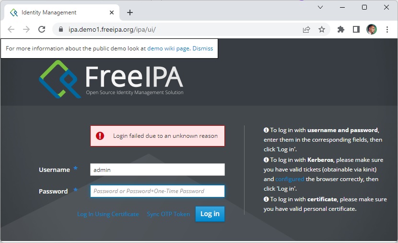This screenshot has width=398, height=243.
Task: Maximize the browser window
Action: (364, 7)
